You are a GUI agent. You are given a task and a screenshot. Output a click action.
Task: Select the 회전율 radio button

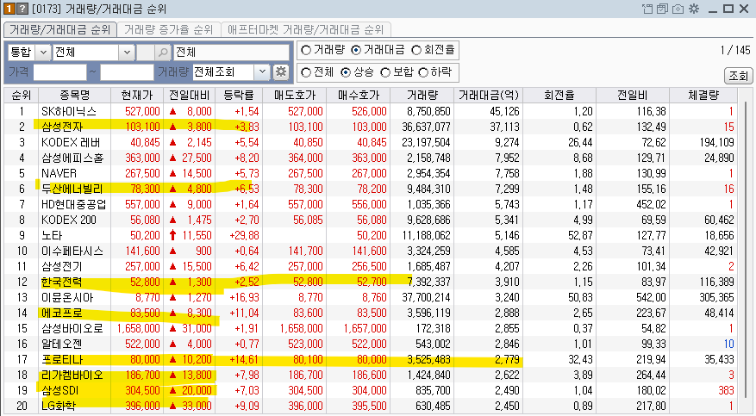coord(416,50)
